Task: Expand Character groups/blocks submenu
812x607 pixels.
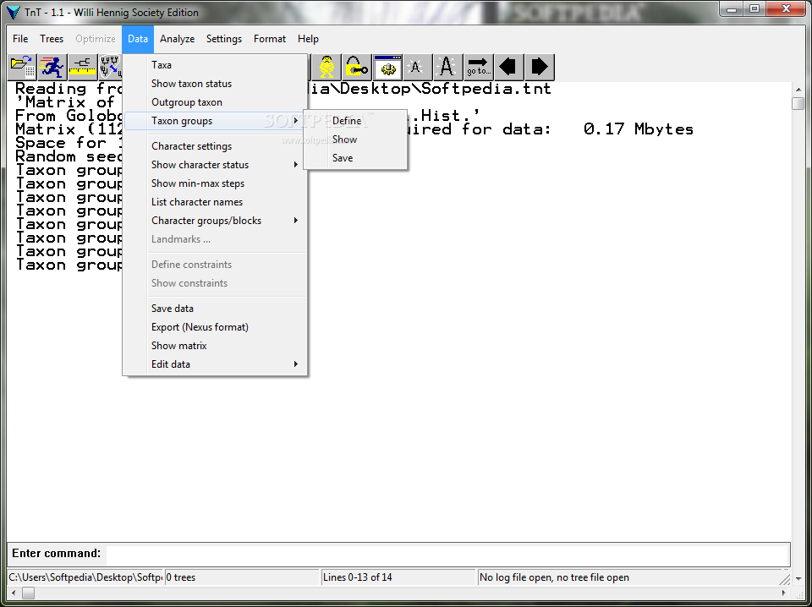Action: [215, 221]
